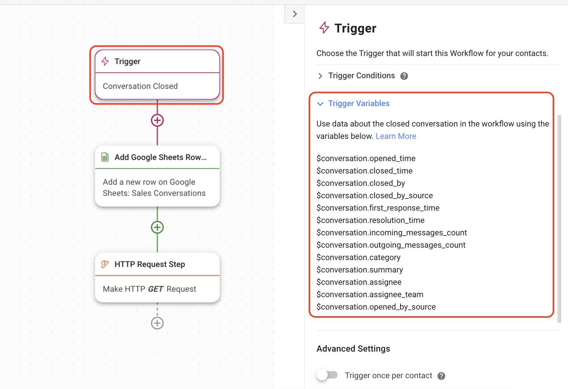Click the $conversation.summary variable
The width and height of the screenshot is (568, 389).
[x=360, y=270]
